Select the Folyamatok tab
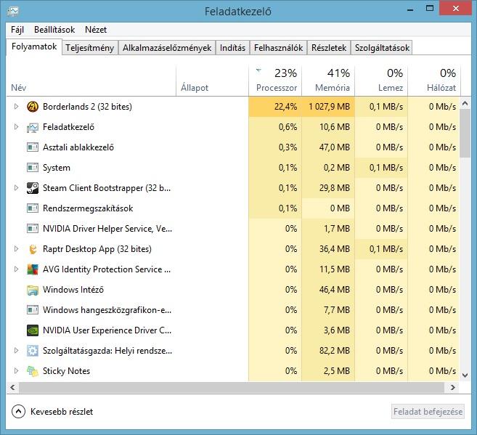This screenshot has height=435, width=477. (34, 47)
